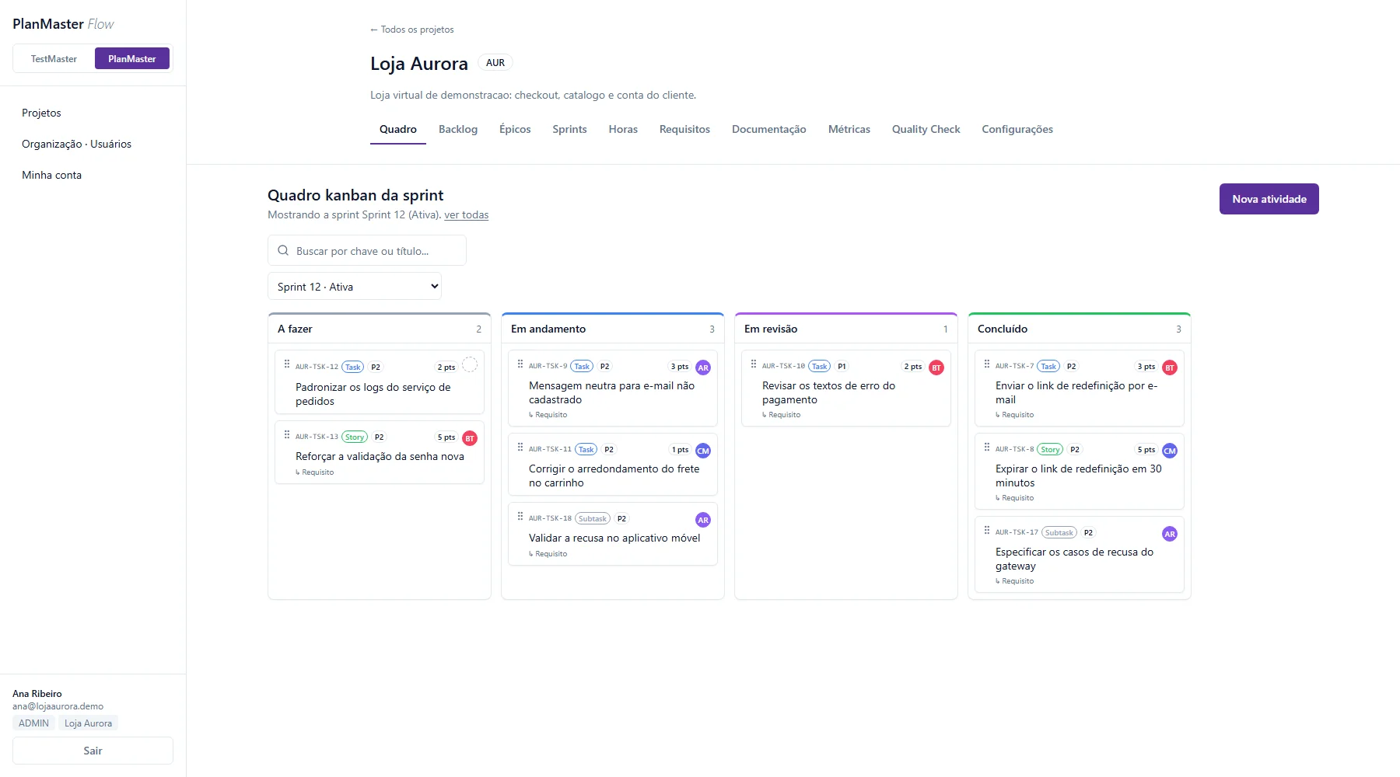The height and width of the screenshot is (777, 1400).
Task: Click Subtask tag on AUR-TSK-17 card
Action: click(1059, 532)
